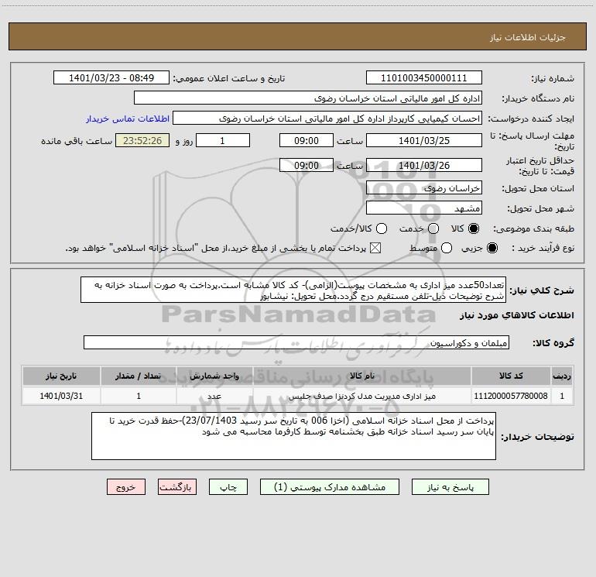The image size is (596, 577).
Task: Click the buyer organization name field
Action: tap(308, 98)
